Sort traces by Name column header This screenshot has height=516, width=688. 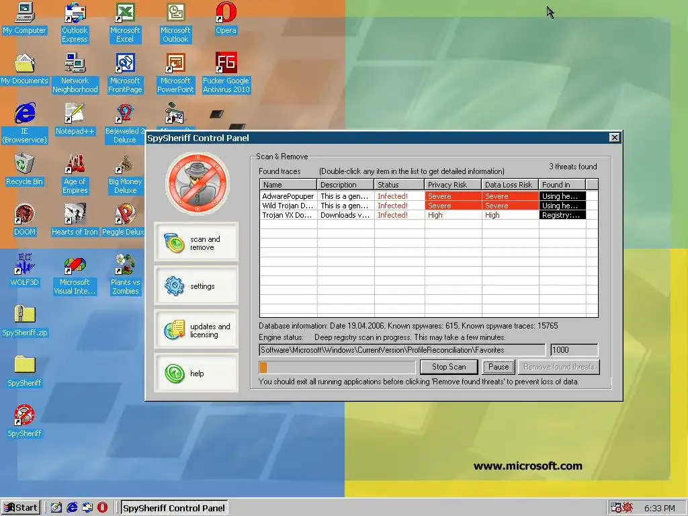pos(288,185)
